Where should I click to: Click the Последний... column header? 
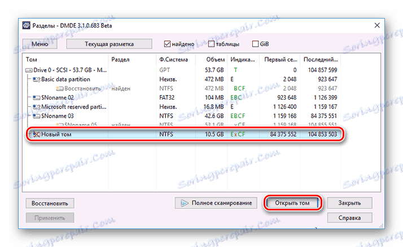coord(321,60)
